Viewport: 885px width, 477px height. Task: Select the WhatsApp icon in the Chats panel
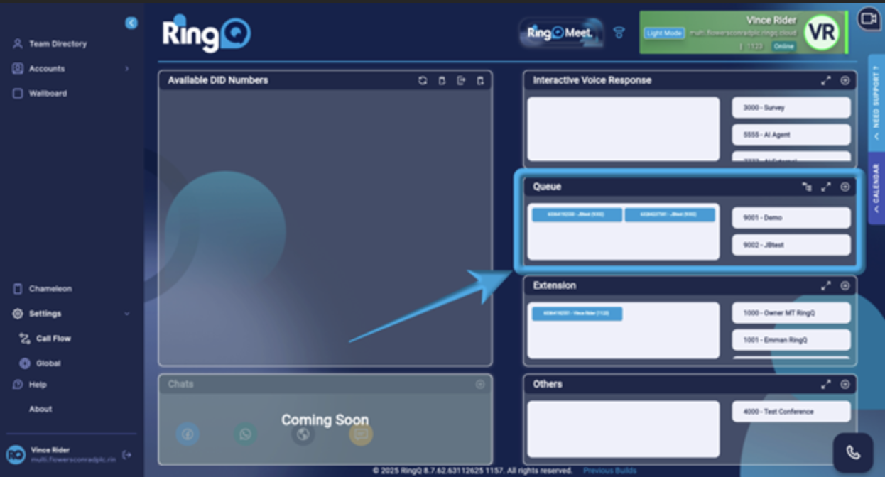[x=245, y=434]
